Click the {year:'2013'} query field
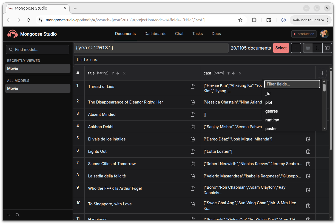 [151, 48]
